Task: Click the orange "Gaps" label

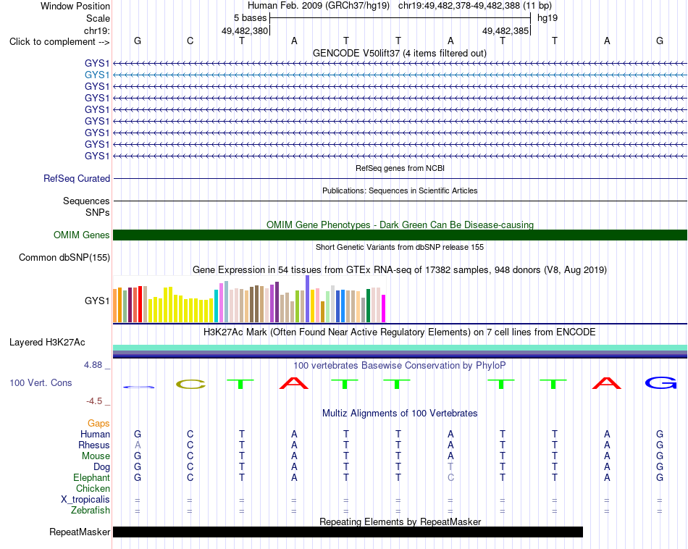Action: 98,424
